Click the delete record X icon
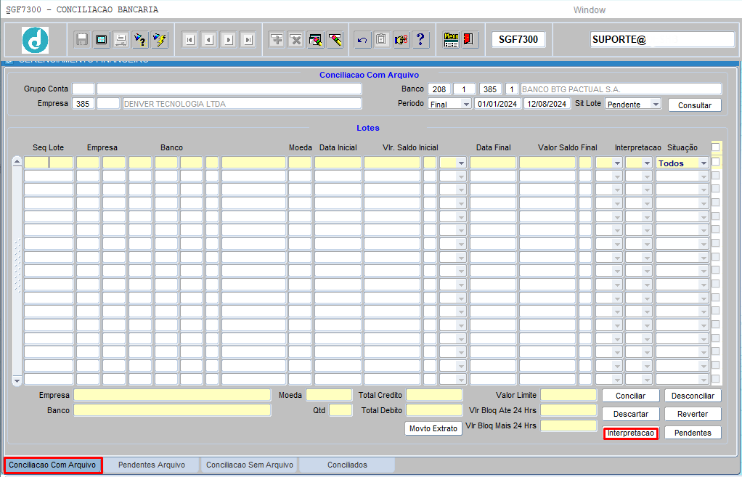This screenshot has width=742, height=477. coord(296,40)
